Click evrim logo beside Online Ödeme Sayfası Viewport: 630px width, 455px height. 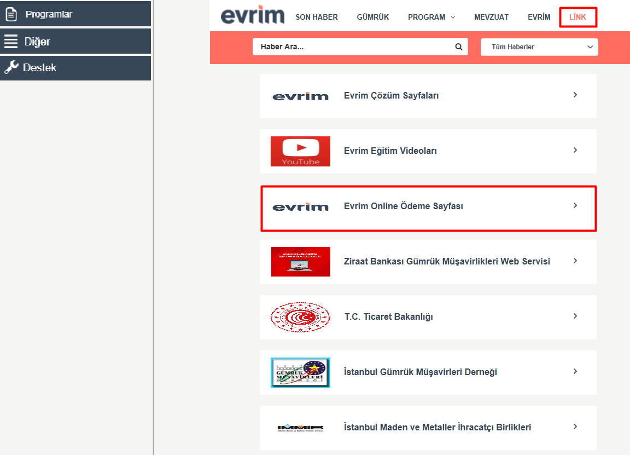pos(301,207)
